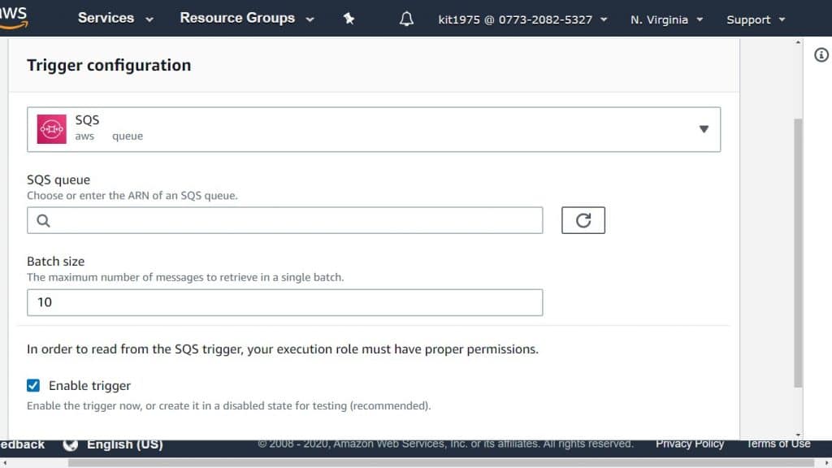Click the SQS queue search box

point(284,219)
